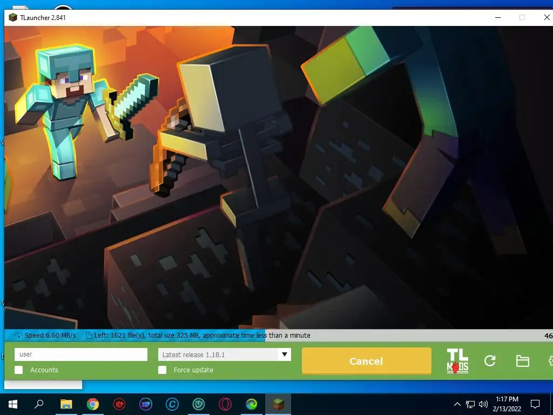Open the settings gear icon in launcher
Viewport: 553px width, 415px height.
(x=550, y=360)
